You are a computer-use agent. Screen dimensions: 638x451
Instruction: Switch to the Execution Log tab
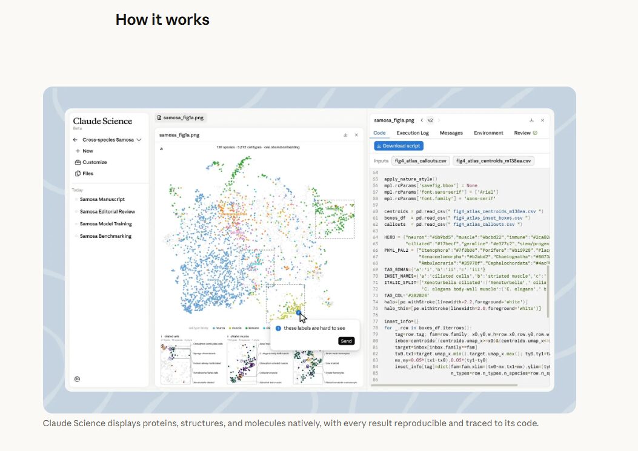coord(413,133)
